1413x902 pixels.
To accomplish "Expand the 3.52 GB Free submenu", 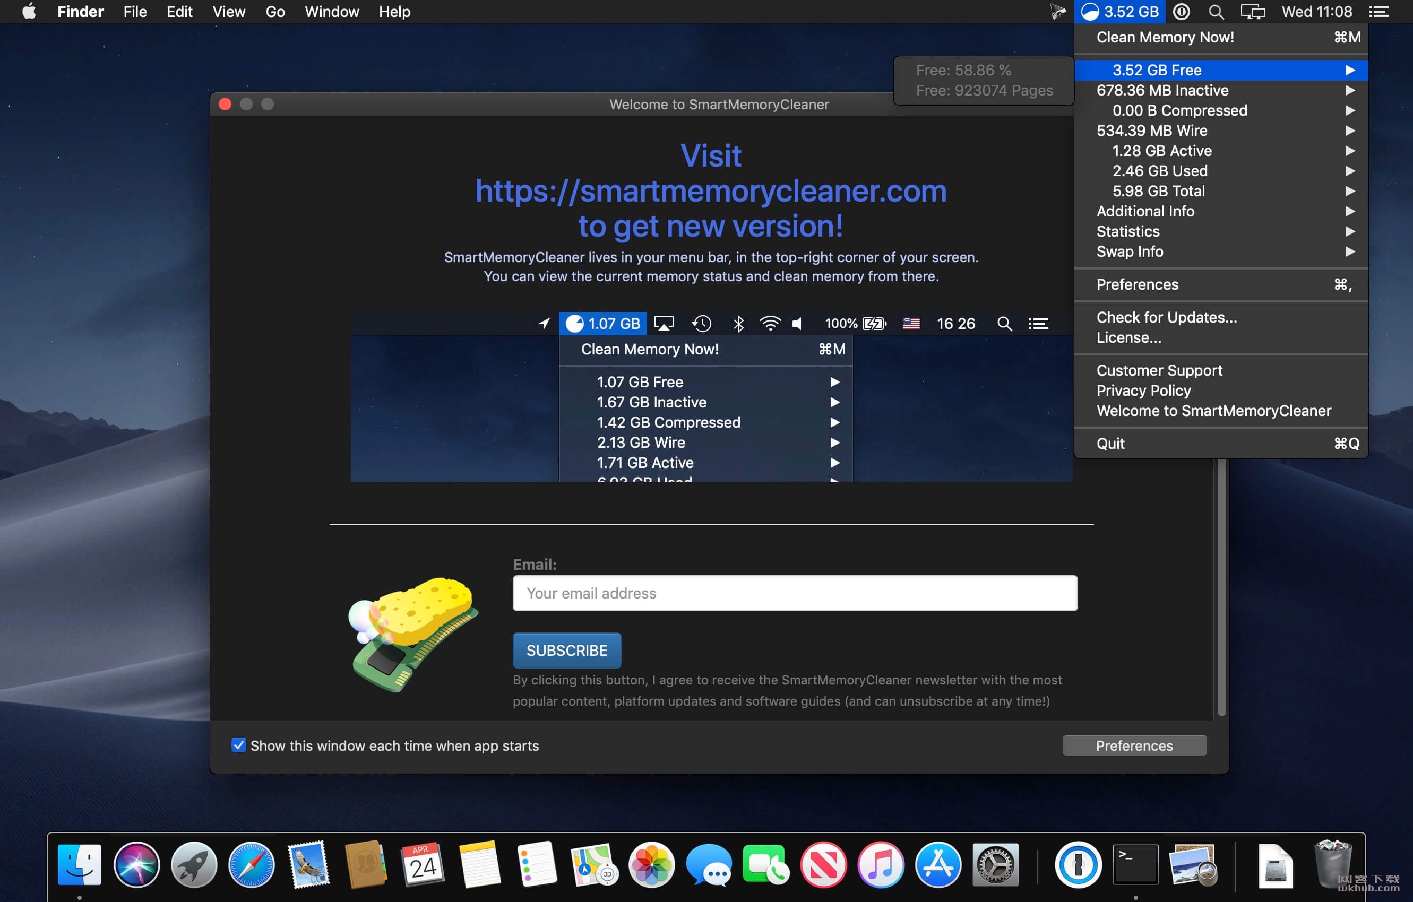I will [x=1221, y=70].
